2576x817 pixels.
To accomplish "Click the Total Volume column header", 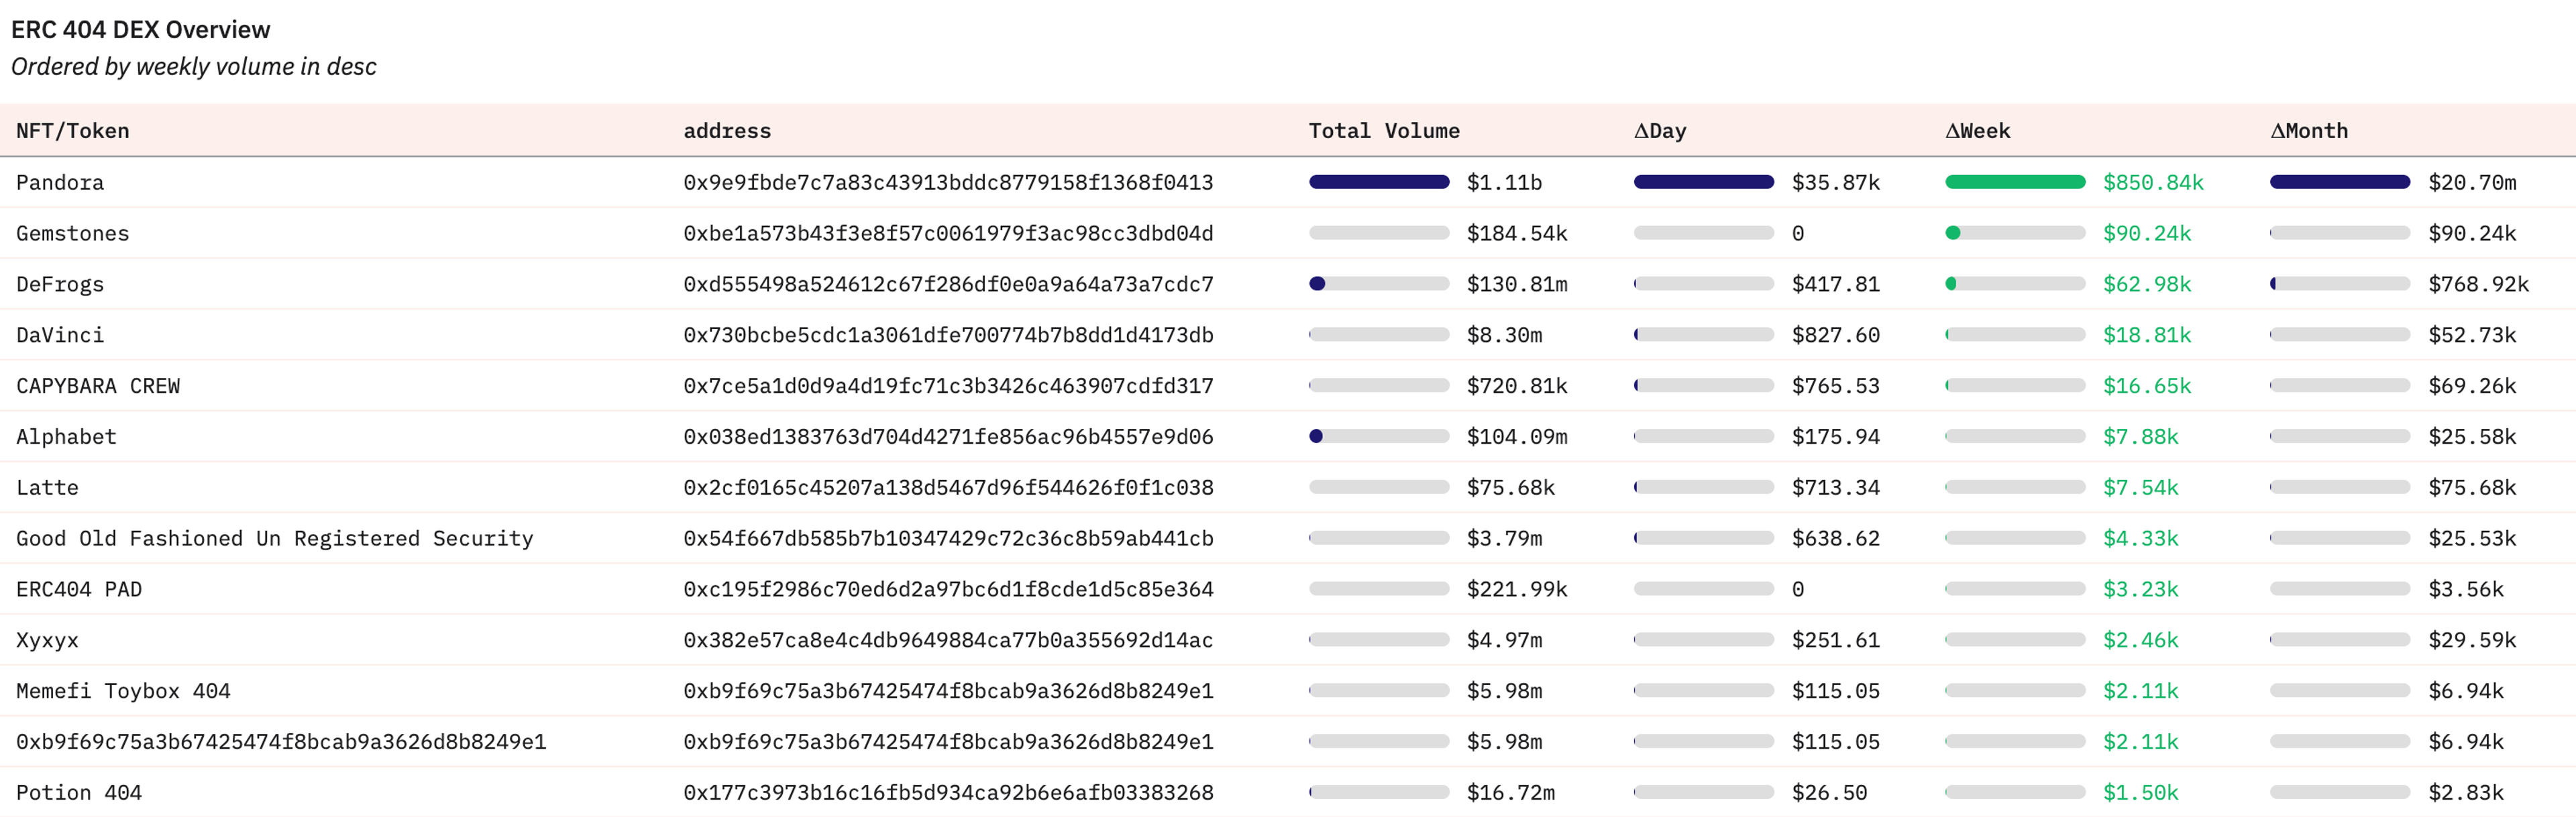I will (x=1384, y=131).
